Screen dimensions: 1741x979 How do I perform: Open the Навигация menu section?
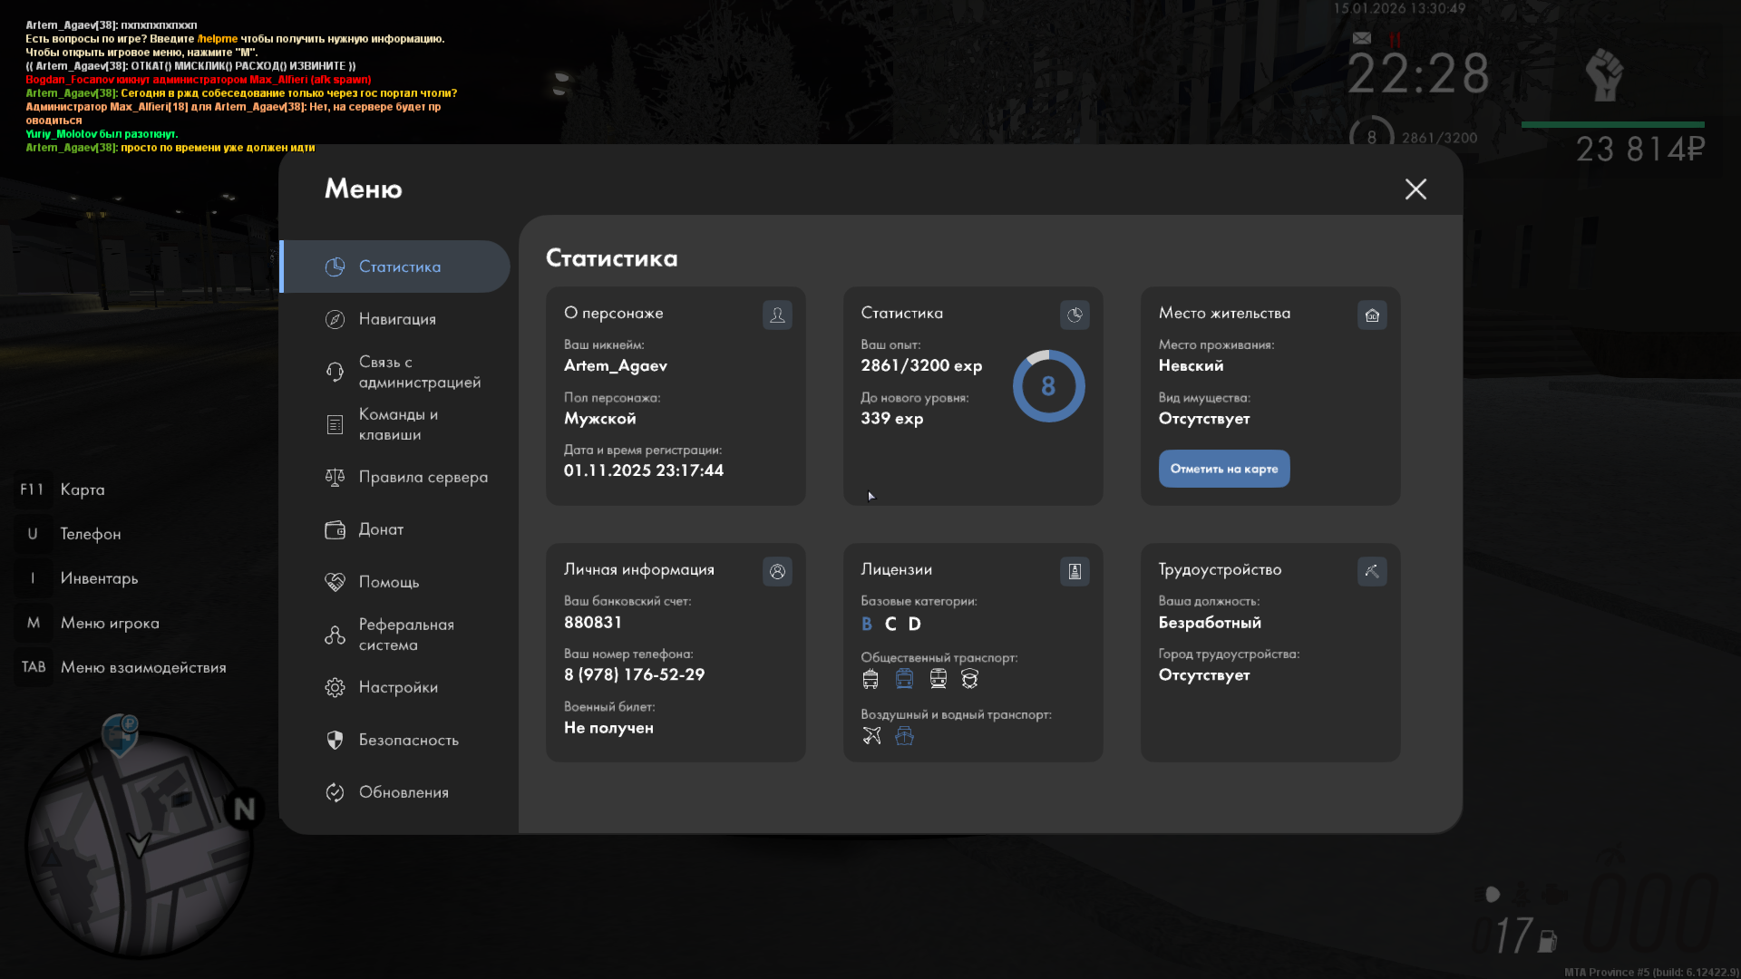pos(397,319)
